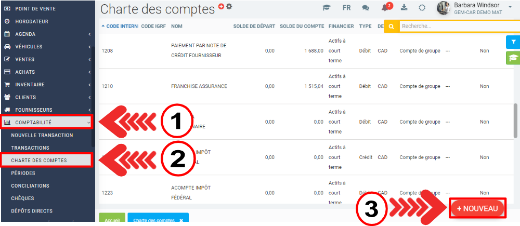Open settings gear next to Charte des comptes title
Screen dimensions: 520x226
pyautogui.click(x=229, y=6)
